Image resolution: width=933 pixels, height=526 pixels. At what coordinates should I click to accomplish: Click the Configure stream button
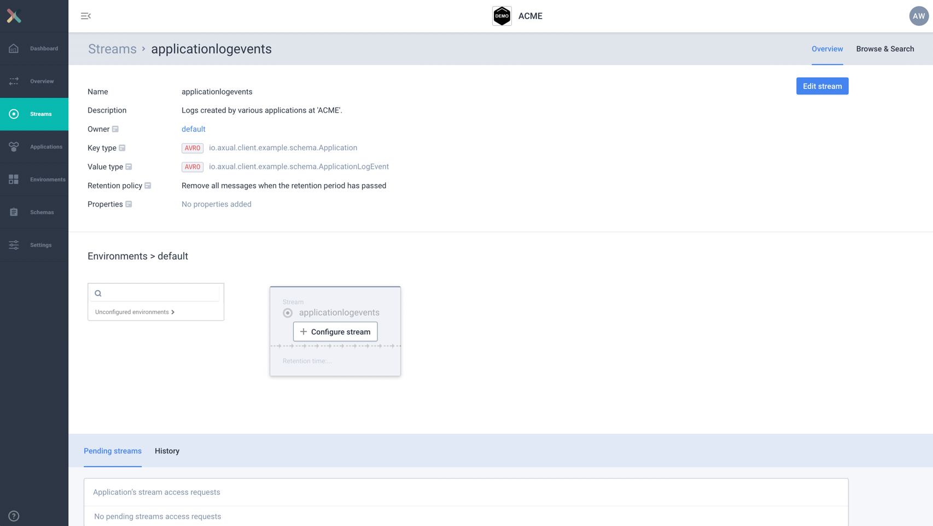335,332
